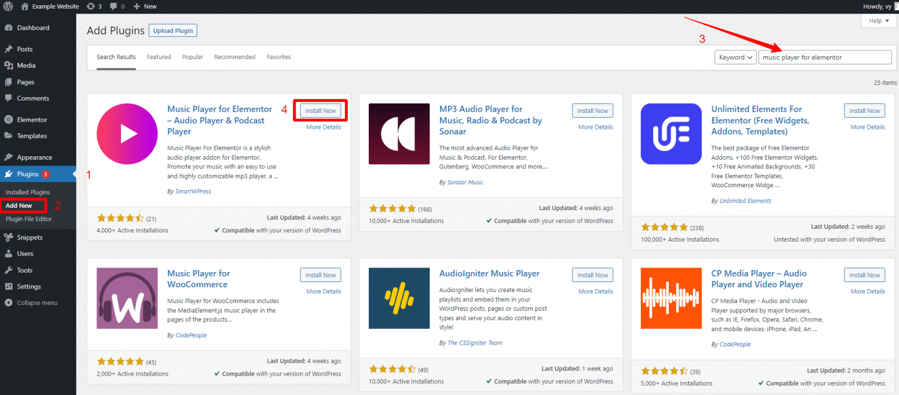Open More Details for AudioIgniter Music Player
Image resolution: width=899 pixels, height=395 pixels.
596,291
